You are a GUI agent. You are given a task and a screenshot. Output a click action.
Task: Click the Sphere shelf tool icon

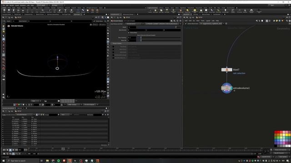click(9, 11)
